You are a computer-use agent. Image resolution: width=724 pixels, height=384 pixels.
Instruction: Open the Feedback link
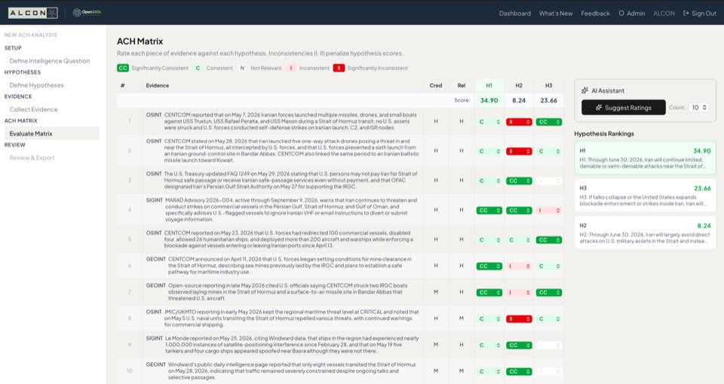tap(595, 14)
